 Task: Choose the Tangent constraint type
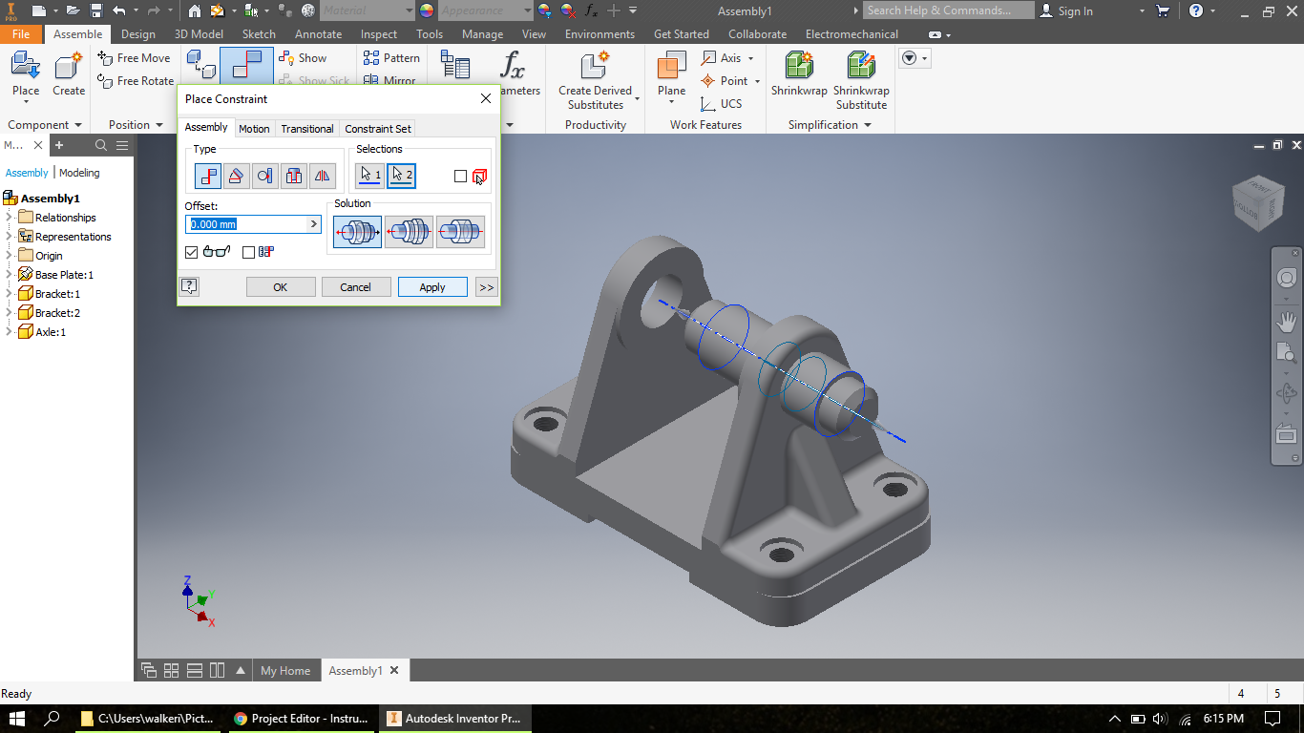point(265,176)
